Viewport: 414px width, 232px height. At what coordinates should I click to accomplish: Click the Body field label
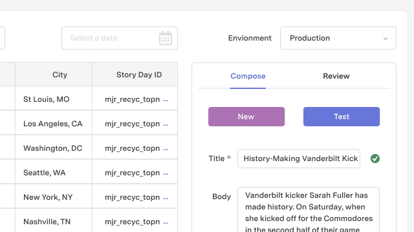[221, 197]
